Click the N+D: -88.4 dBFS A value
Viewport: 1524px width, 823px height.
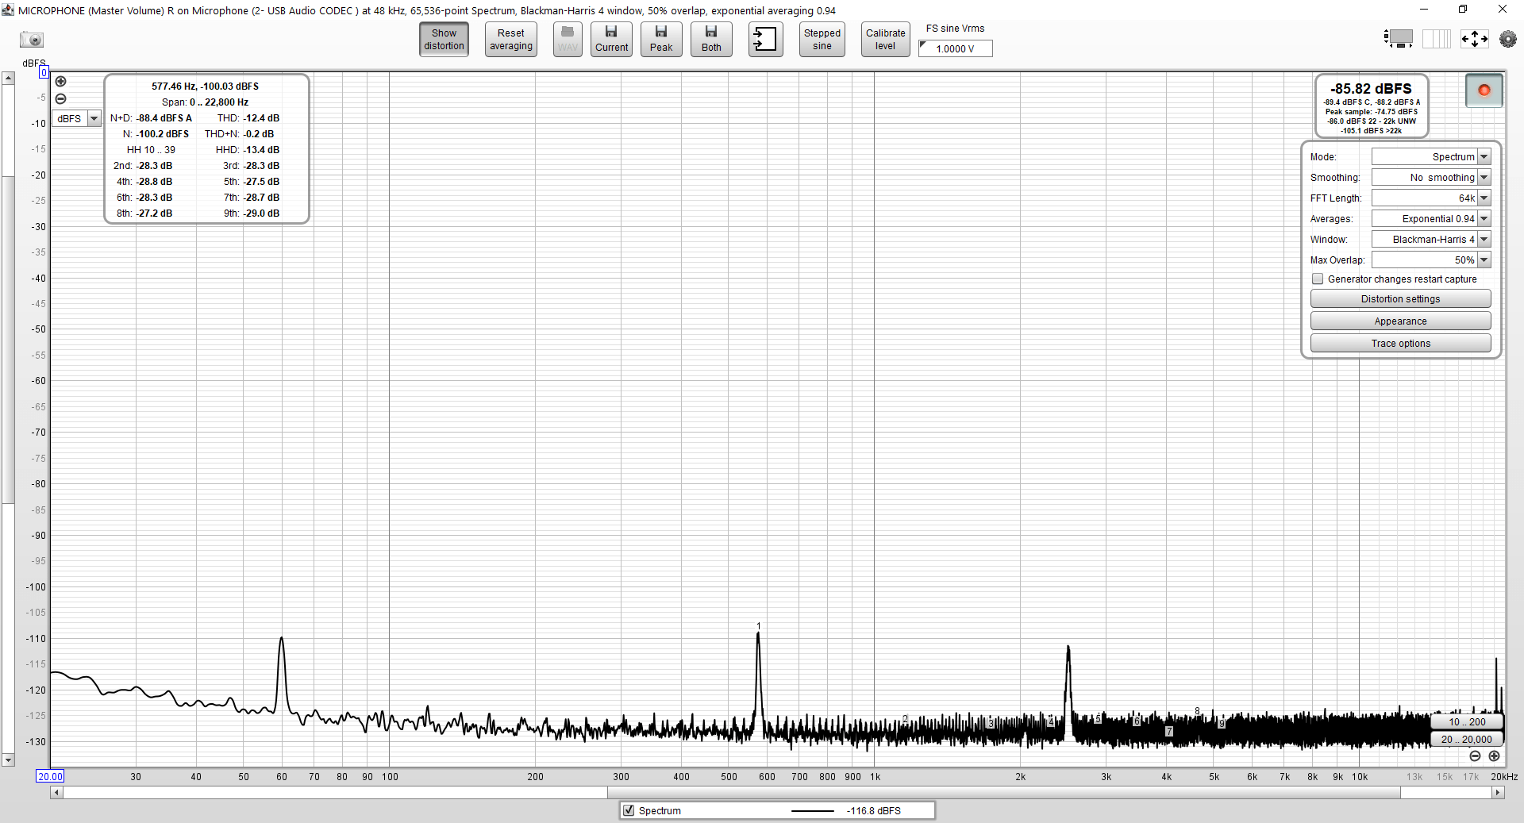click(x=151, y=118)
